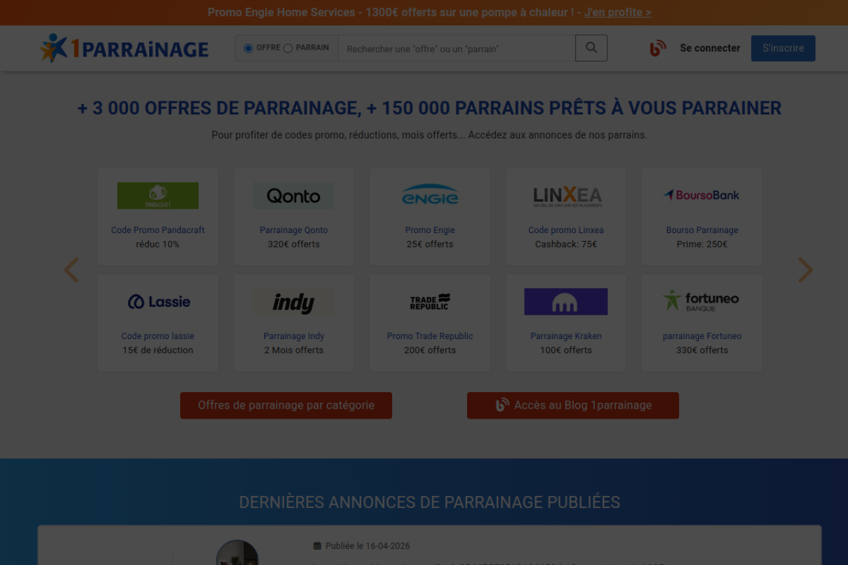Image resolution: width=848 pixels, height=565 pixels.
Task: Select the PARRAIN radio button
Action: point(288,48)
